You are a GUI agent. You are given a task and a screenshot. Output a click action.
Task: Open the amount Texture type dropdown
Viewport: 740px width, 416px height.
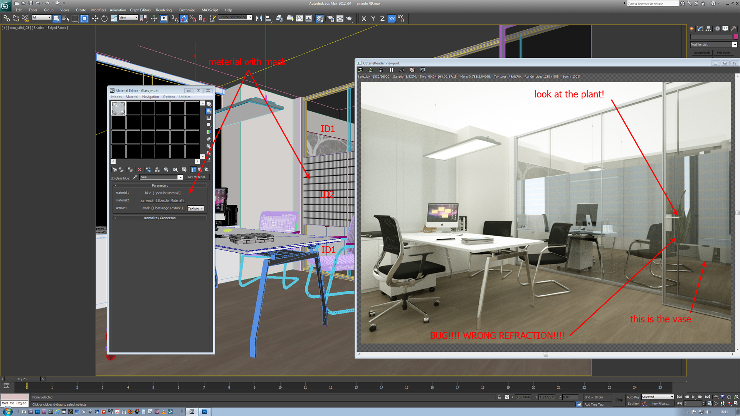[x=195, y=208]
